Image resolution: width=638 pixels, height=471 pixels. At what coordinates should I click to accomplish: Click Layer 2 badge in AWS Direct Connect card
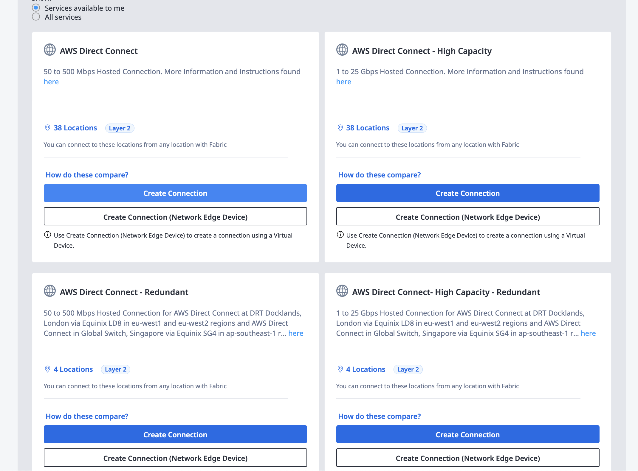pos(120,128)
